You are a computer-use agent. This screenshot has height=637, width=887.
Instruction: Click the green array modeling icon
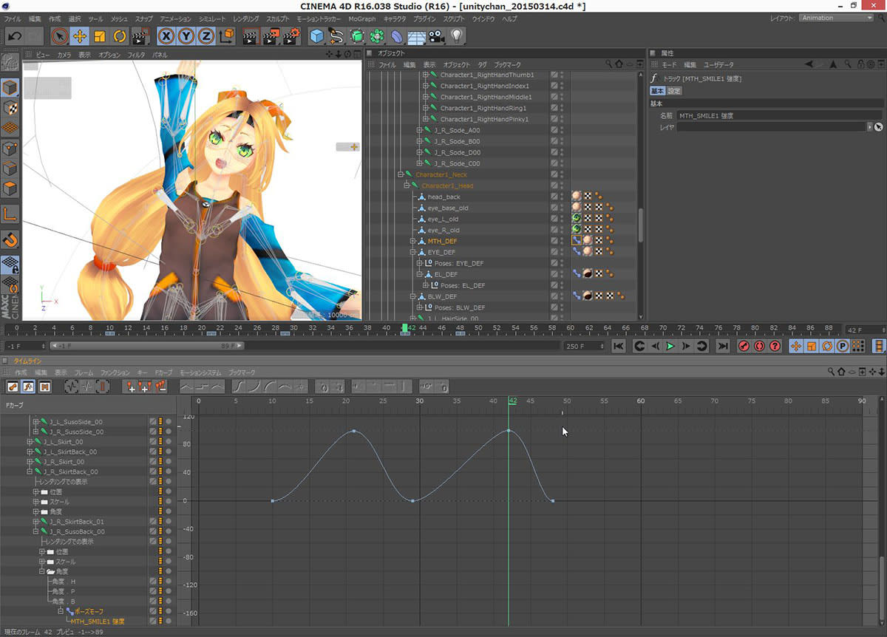378,35
